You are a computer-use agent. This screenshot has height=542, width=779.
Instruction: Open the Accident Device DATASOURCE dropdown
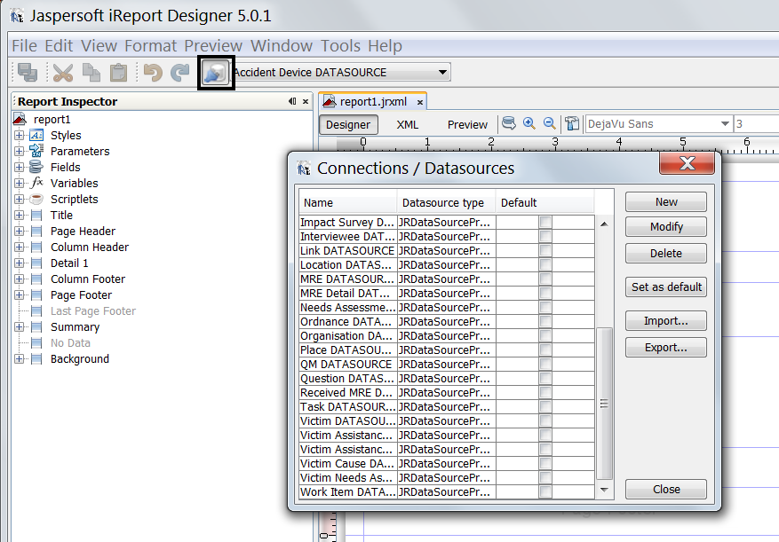tap(441, 72)
